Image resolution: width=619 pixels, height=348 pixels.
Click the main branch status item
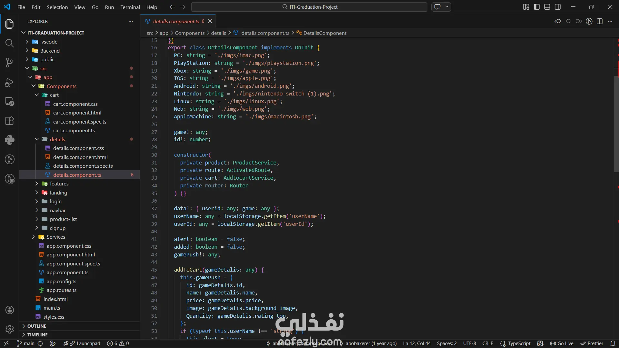coord(25,343)
